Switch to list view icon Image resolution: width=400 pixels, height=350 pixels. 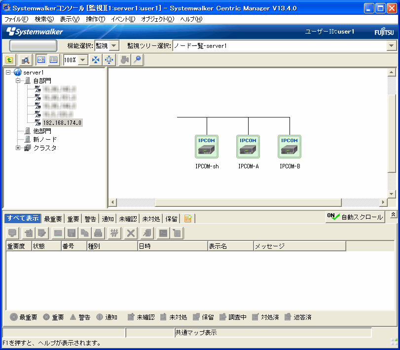point(54,60)
